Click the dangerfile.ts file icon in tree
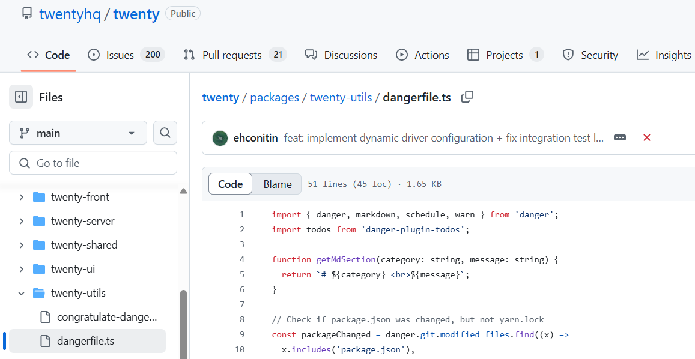Screen dimensions: 695x359 [45, 341]
